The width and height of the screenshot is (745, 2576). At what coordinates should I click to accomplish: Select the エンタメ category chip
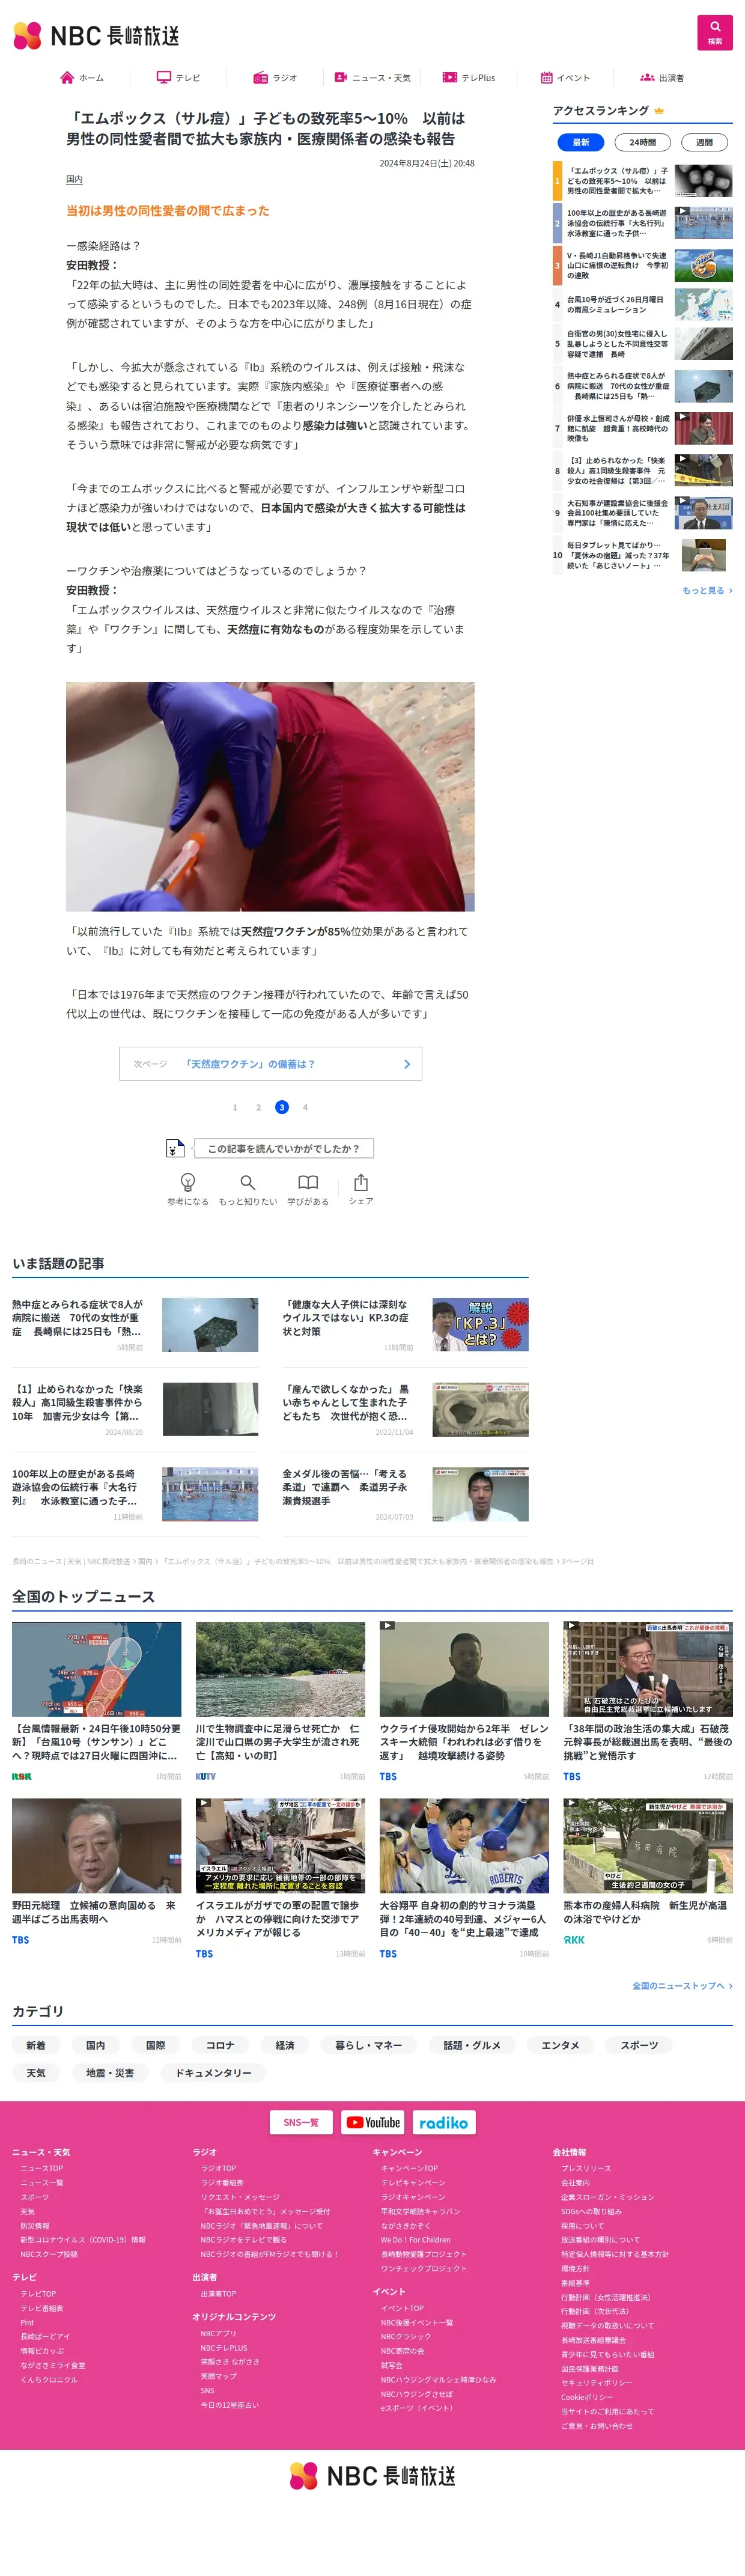click(x=560, y=2045)
